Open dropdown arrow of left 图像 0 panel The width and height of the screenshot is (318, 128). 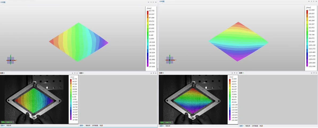coord(73,73)
